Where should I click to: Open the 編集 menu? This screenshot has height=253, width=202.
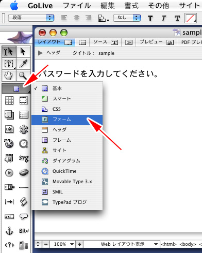(x=108, y=6)
